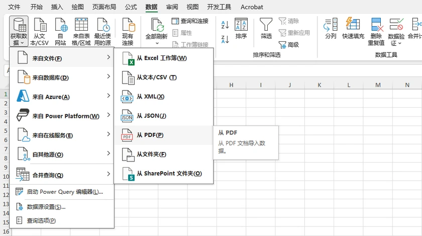
Task: Choose 从 JSON(J) option
Action: click(x=164, y=116)
